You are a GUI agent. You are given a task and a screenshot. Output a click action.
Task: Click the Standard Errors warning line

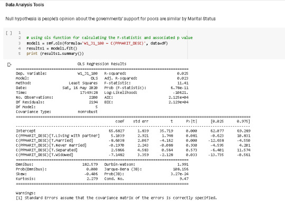click(x=116, y=198)
